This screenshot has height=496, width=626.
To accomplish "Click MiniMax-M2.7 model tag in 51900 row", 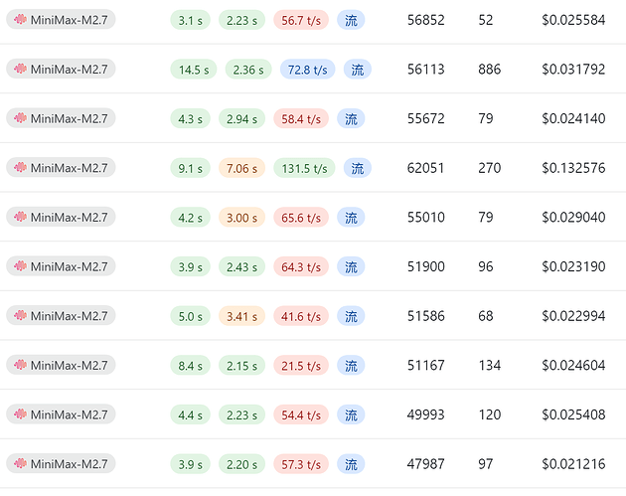I will 61,266.
